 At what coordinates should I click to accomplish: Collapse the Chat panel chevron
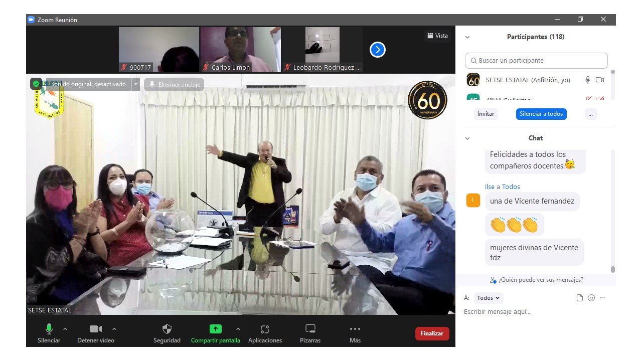pyautogui.click(x=467, y=138)
